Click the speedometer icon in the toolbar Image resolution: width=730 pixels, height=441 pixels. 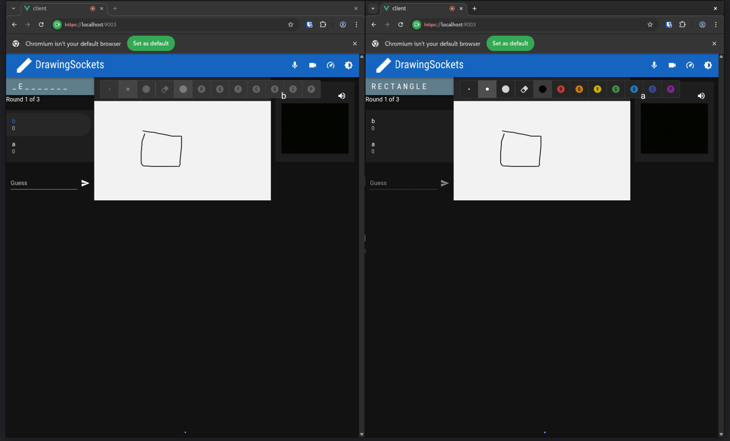tap(690, 65)
